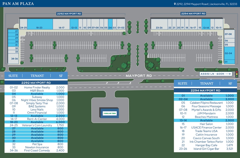Image resolution: width=240 pixels, height=158 pixels.
Task: Click the Dollar Tree building sign
Action: 110,113
